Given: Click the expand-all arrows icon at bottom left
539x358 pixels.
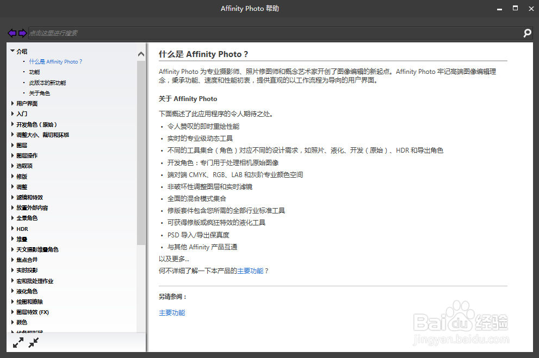Looking at the screenshot, I should (x=18, y=342).
